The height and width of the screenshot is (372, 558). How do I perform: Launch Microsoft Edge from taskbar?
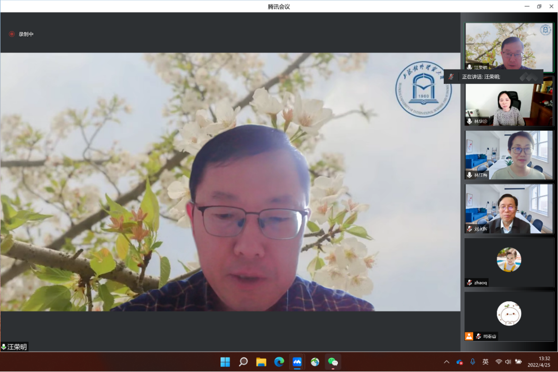279,362
